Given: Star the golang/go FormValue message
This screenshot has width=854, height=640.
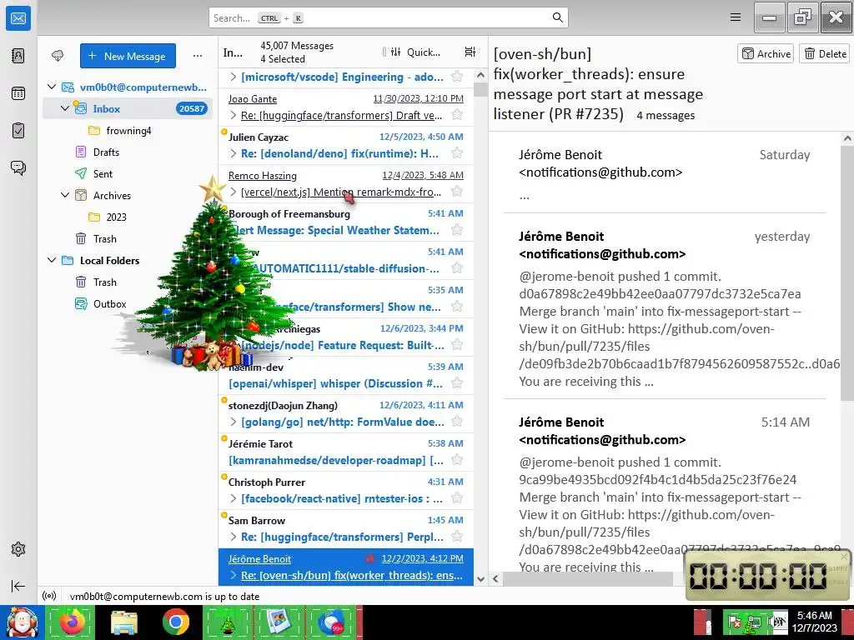Looking at the screenshot, I should [x=457, y=421].
